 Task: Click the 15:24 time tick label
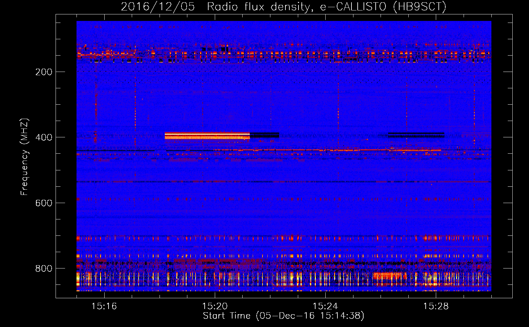325,306
